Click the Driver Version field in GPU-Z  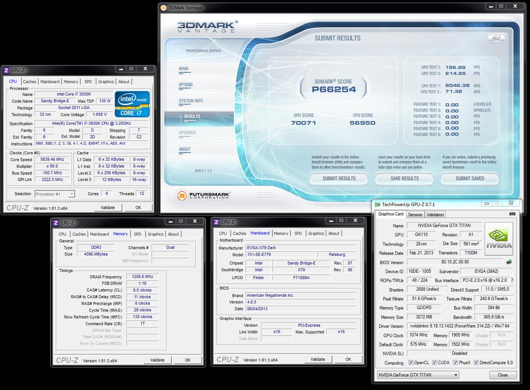click(461, 326)
